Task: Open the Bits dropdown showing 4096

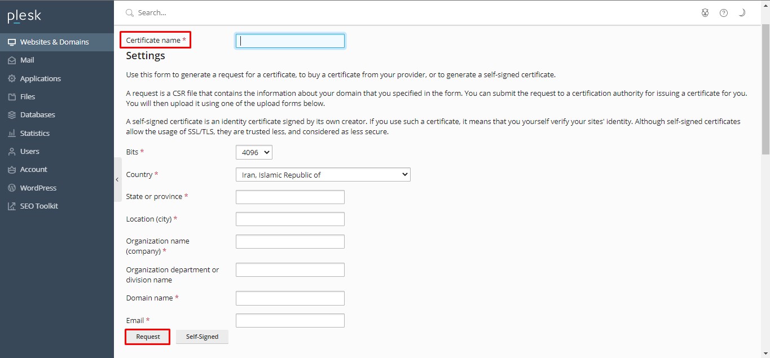Action: [x=254, y=152]
